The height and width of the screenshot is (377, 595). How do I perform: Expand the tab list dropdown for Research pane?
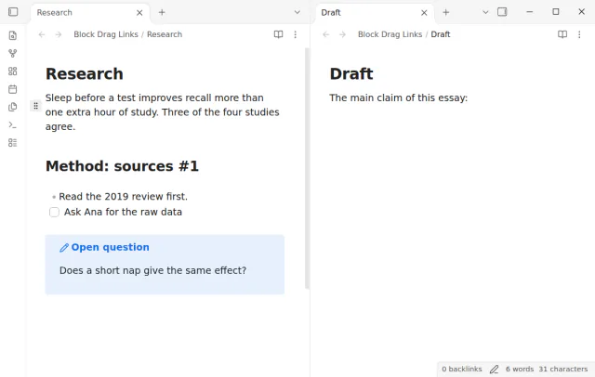coord(297,12)
